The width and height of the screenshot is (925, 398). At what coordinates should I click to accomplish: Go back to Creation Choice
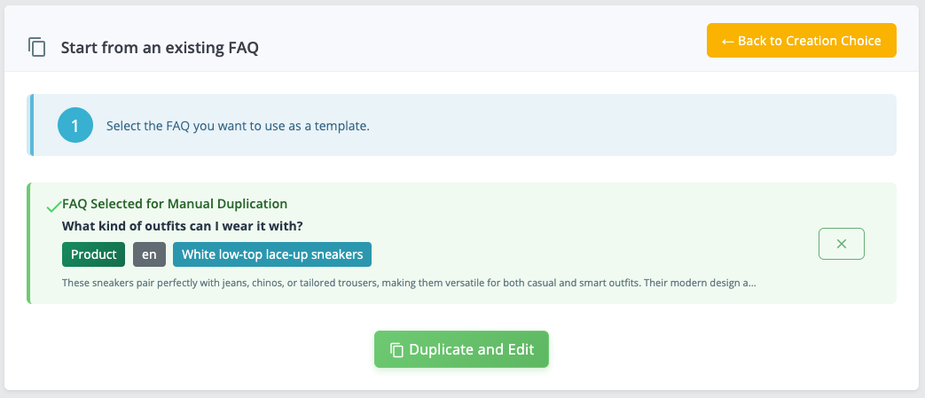(801, 41)
